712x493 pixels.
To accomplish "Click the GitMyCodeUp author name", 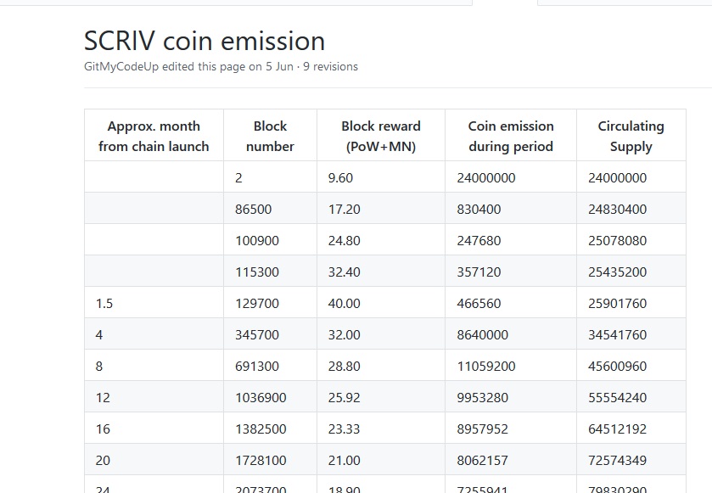I will [x=121, y=66].
